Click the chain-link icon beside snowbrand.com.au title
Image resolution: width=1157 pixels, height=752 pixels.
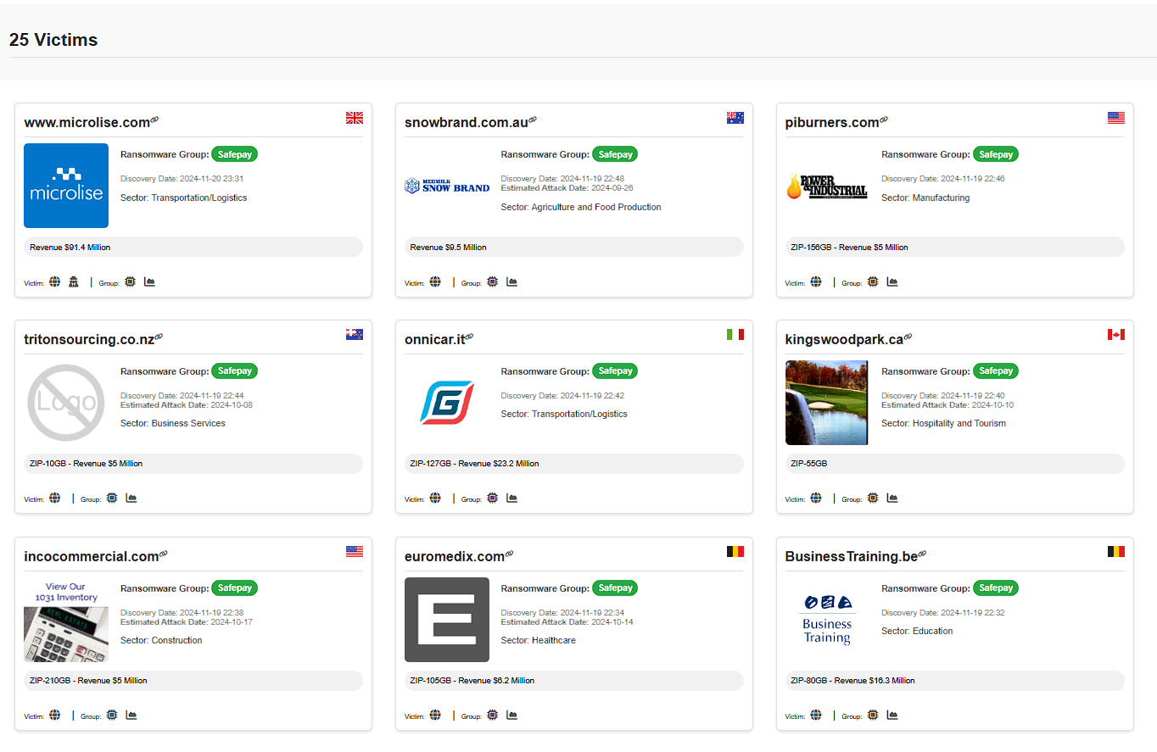coord(533,120)
